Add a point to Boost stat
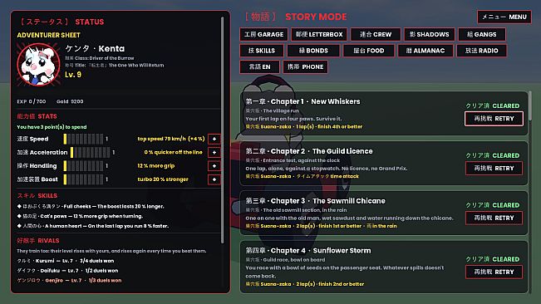This screenshot has width=541, height=304. (214, 179)
